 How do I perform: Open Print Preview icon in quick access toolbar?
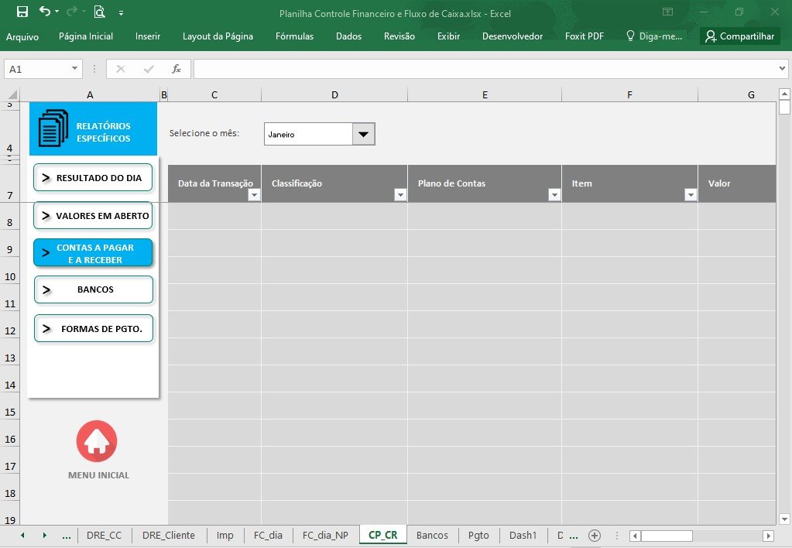100,12
